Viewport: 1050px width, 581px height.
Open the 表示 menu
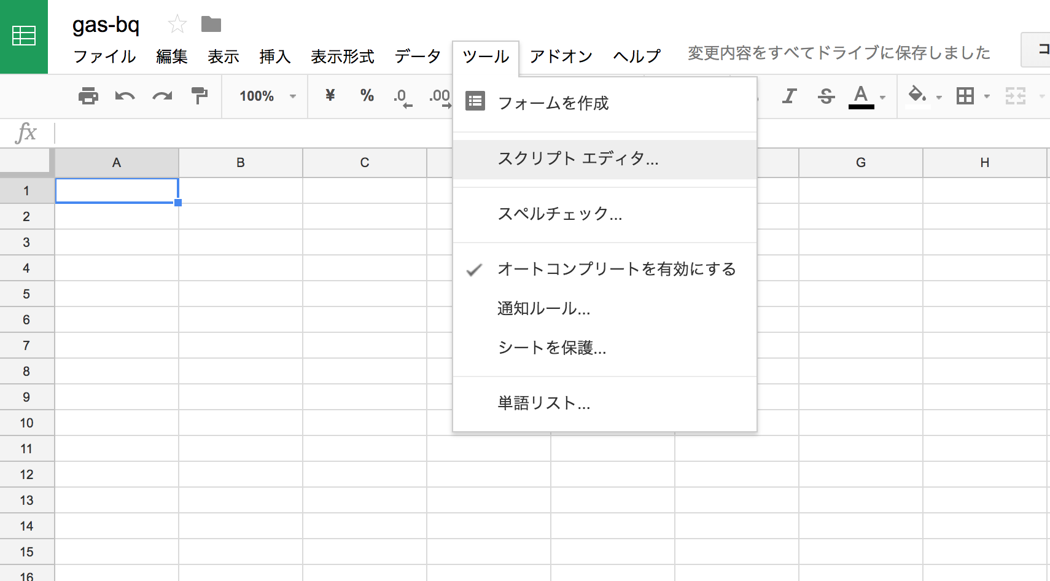coord(223,57)
